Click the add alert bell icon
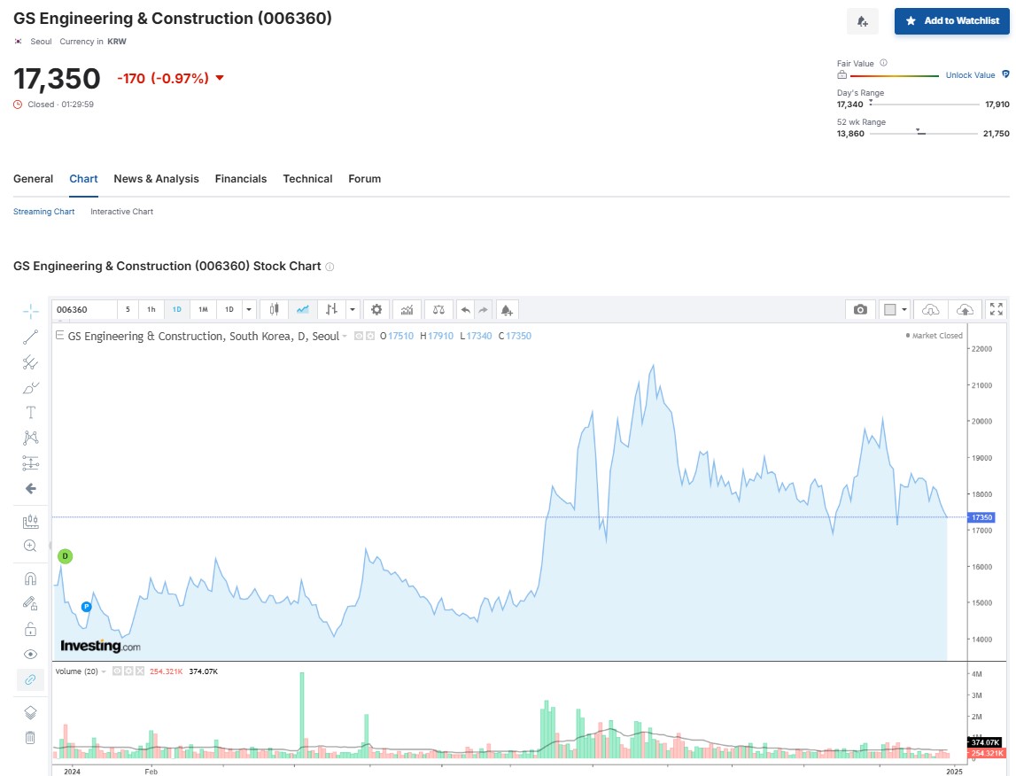Screen dimensions: 1016x776 507,310
